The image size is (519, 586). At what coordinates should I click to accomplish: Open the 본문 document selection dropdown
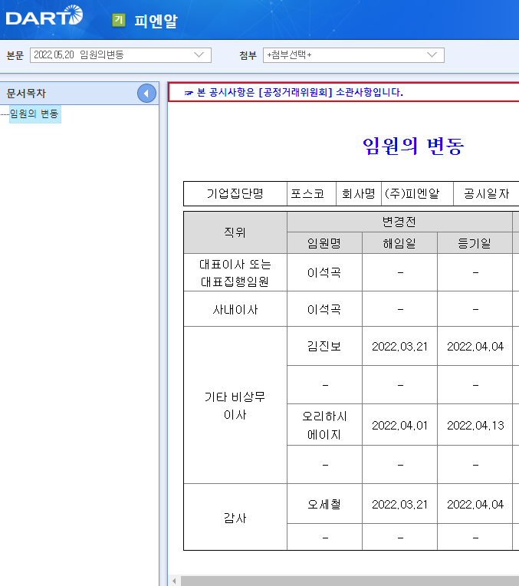pyautogui.click(x=120, y=54)
